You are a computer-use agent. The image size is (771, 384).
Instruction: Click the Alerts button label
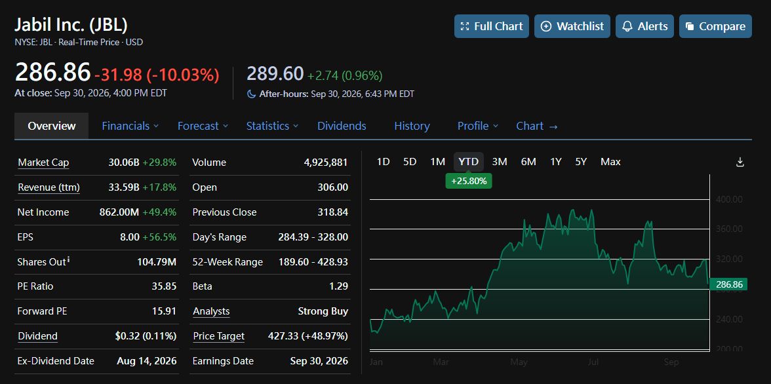pyautogui.click(x=652, y=27)
